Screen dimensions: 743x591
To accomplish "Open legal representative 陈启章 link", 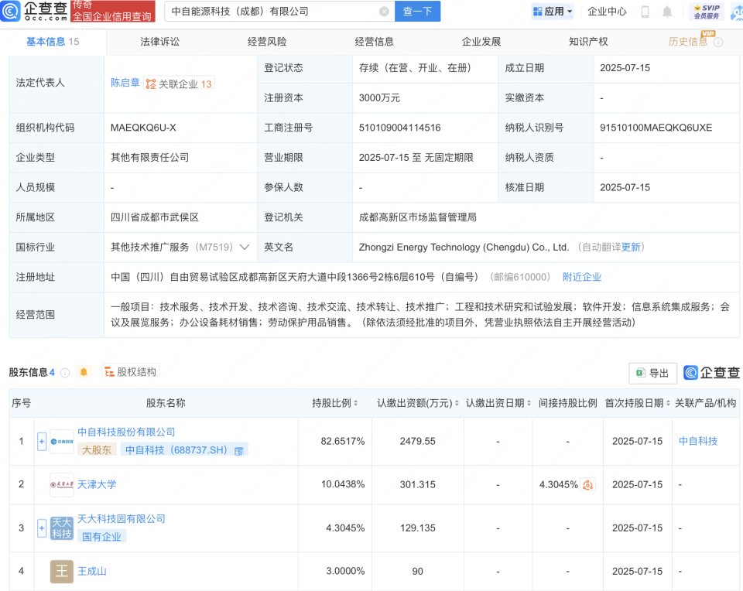I will 125,83.
